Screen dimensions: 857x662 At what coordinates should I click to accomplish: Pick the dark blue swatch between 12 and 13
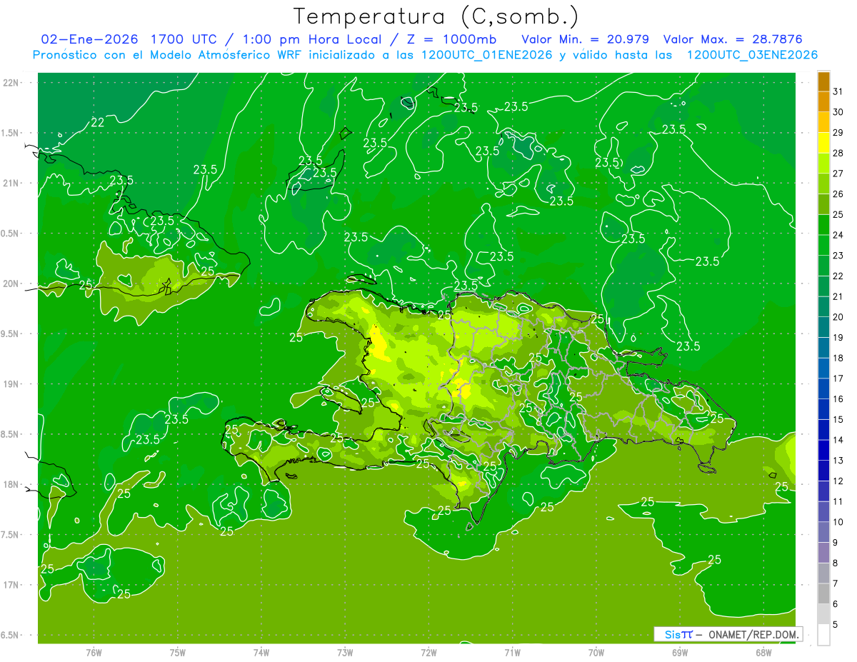pos(823,471)
